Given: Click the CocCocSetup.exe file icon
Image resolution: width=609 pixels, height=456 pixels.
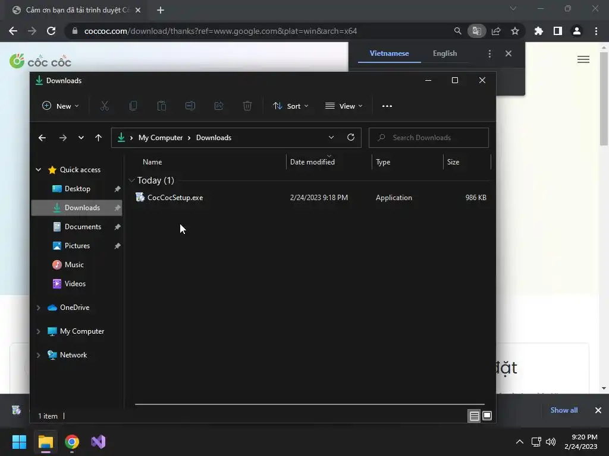Looking at the screenshot, I should (x=140, y=197).
